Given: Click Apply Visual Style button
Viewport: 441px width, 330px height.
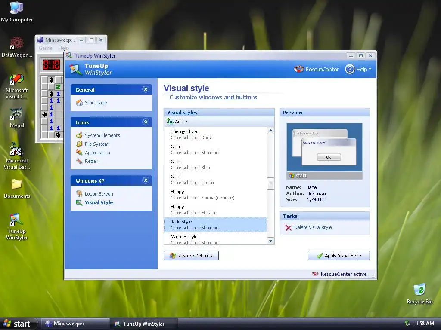Looking at the screenshot, I should click(x=339, y=256).
